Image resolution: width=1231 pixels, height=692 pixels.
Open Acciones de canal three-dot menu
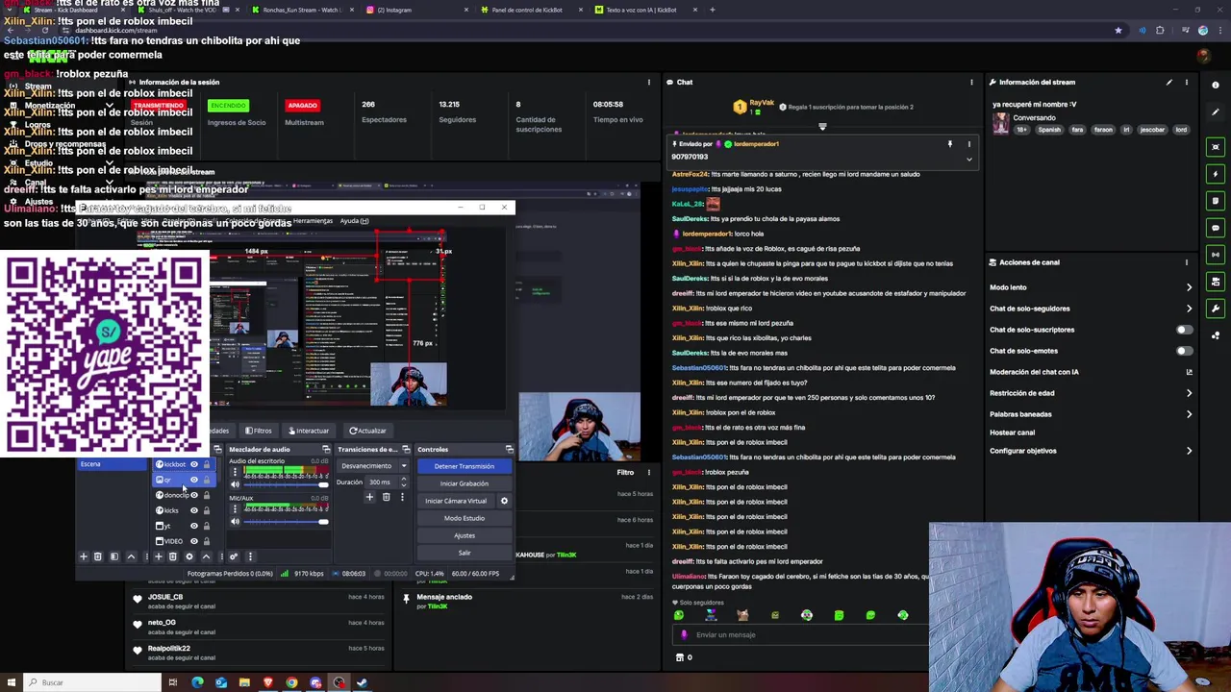(1186, 262)
